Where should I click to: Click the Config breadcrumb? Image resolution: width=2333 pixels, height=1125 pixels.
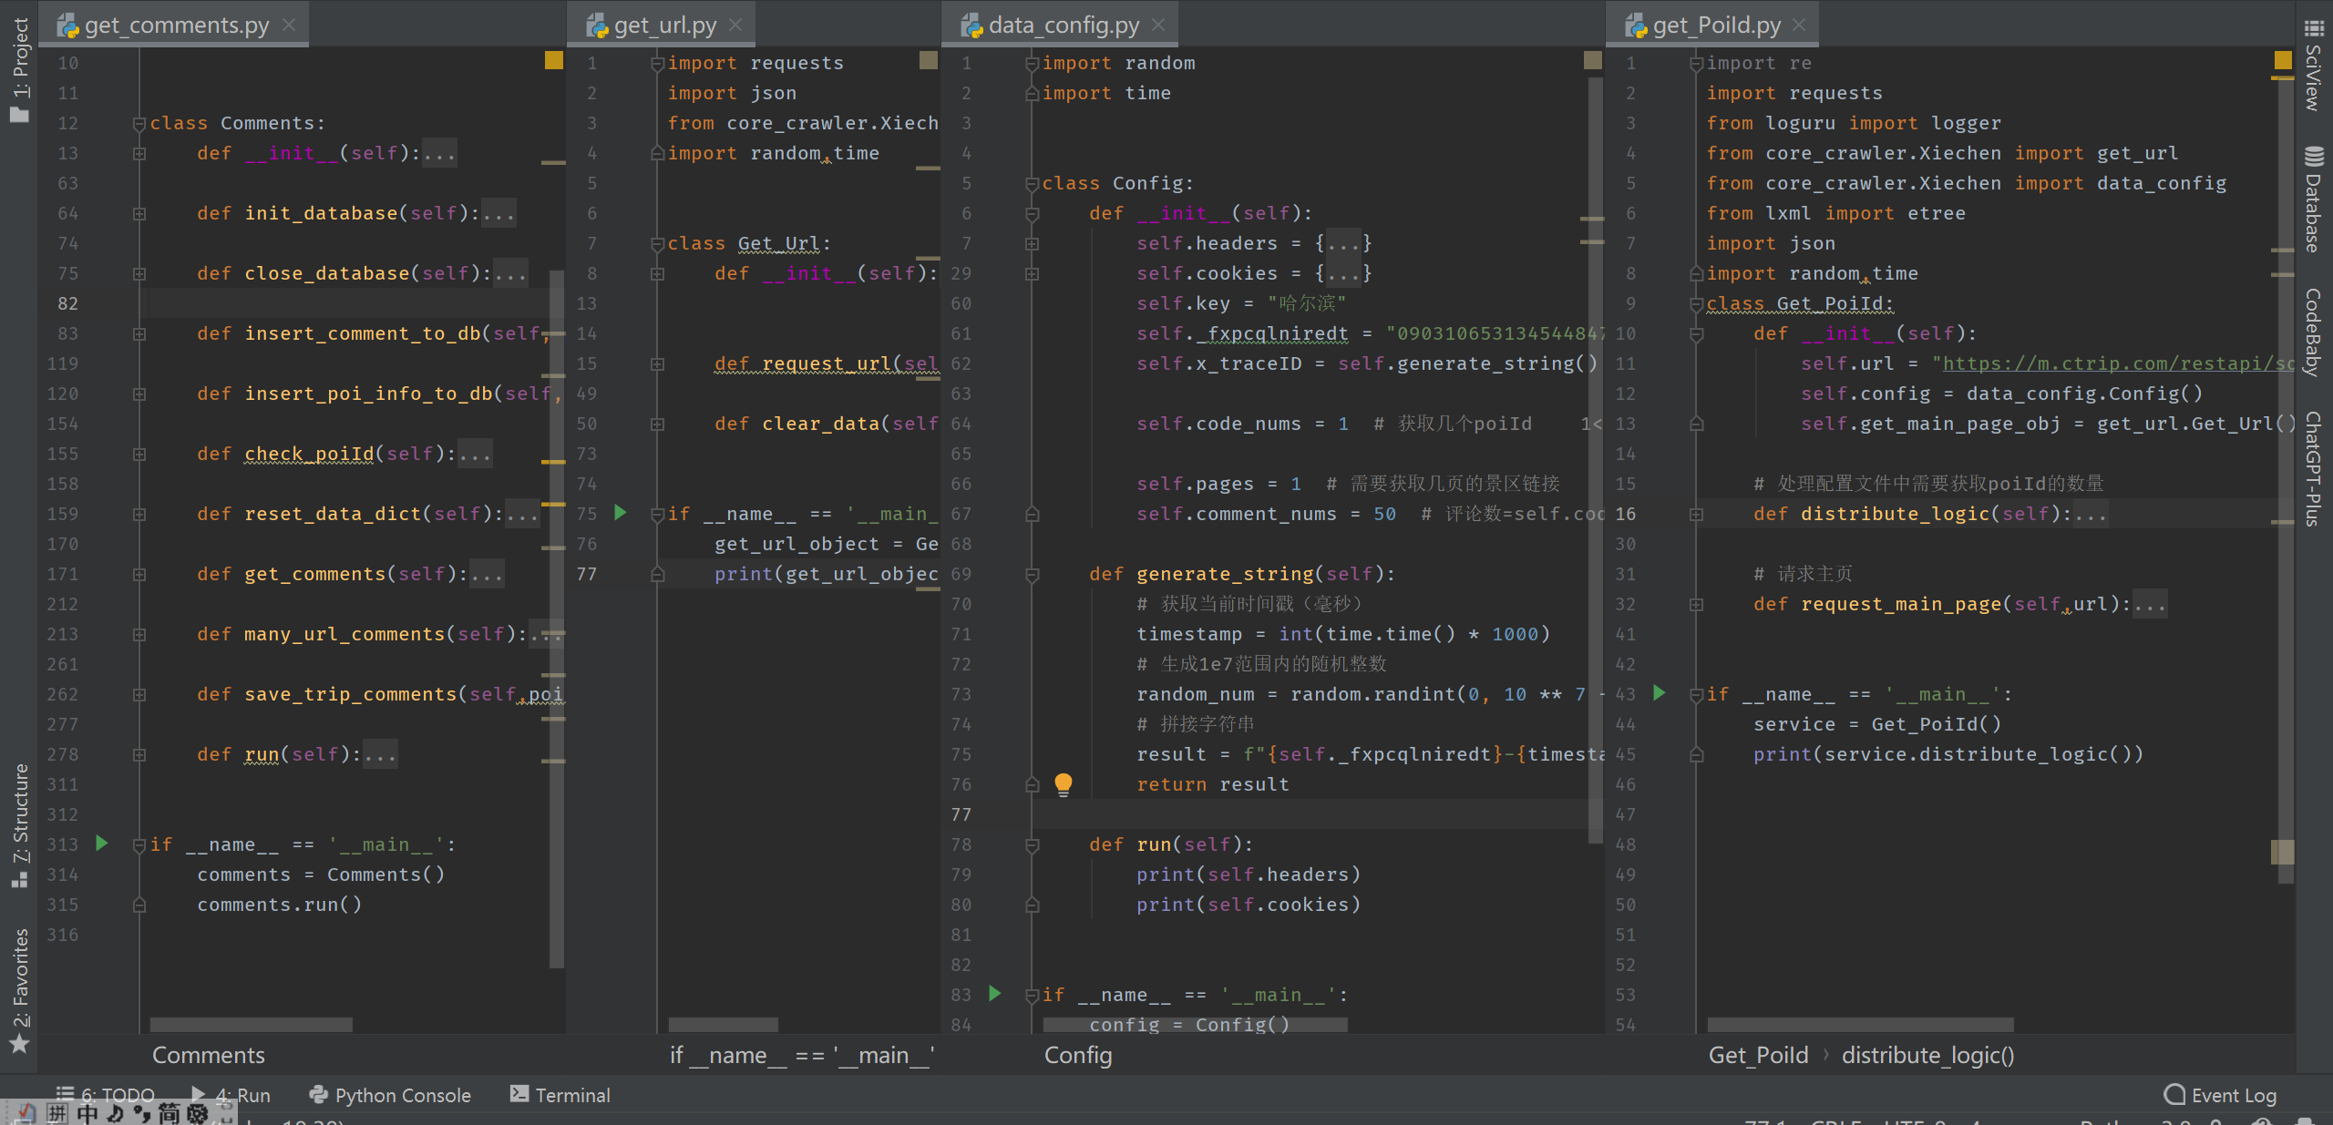point(1078,1055)
